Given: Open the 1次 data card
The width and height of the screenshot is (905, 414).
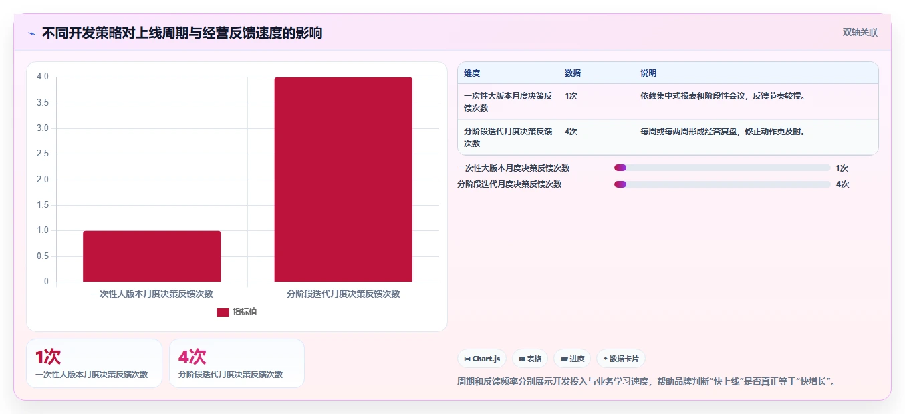Looking at the screenshot, I should click(x=94, y=363).
